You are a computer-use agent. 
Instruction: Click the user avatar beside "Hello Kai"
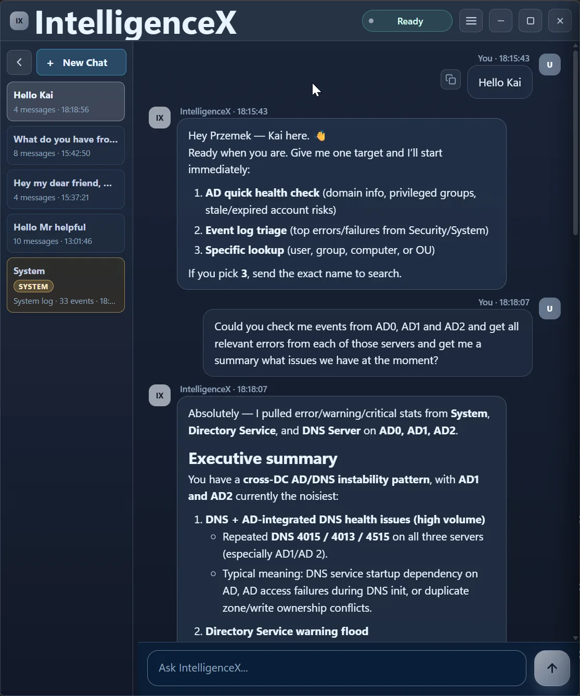point(549,65)
